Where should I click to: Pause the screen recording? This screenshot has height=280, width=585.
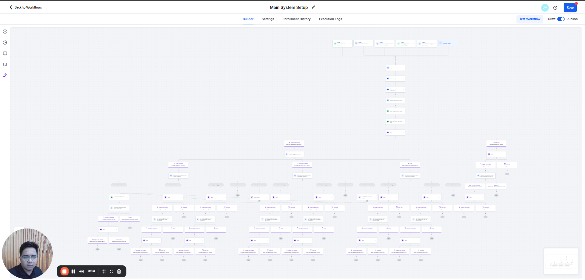click(73, 271)
